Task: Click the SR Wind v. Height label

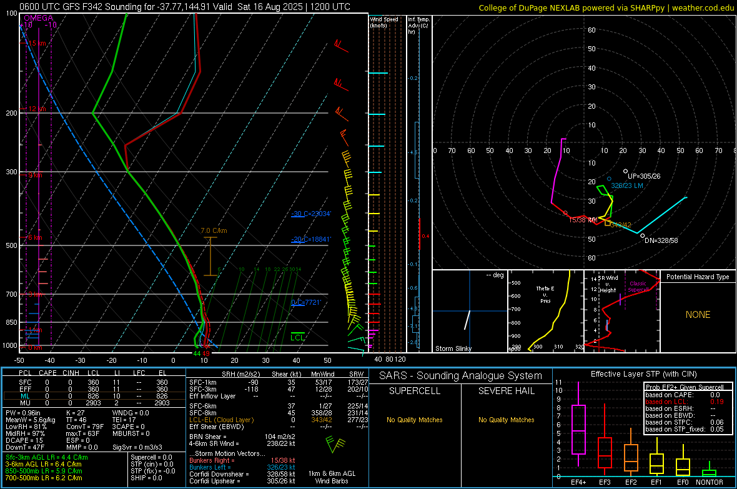Action: (608, 284)
